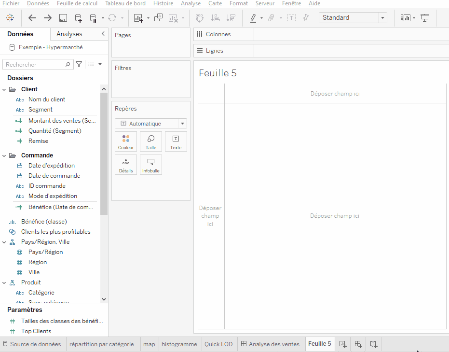The image size is (449, 352).
Task: Select the Date de commande field
Action: 54,176
